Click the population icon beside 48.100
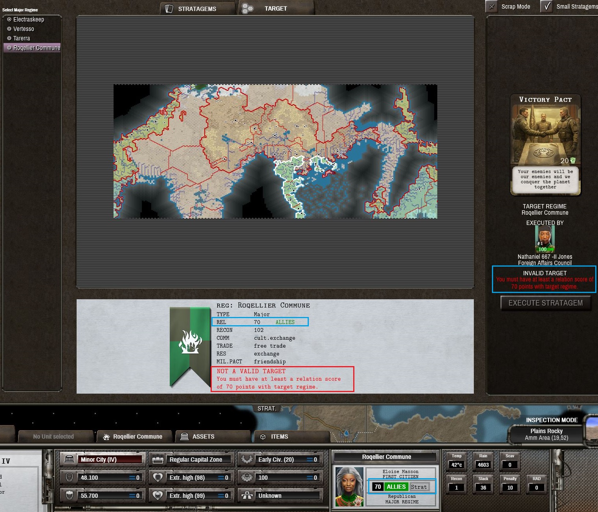Image resolution: width=598 pixels, height=512 pixels. [x=69, y=477]
